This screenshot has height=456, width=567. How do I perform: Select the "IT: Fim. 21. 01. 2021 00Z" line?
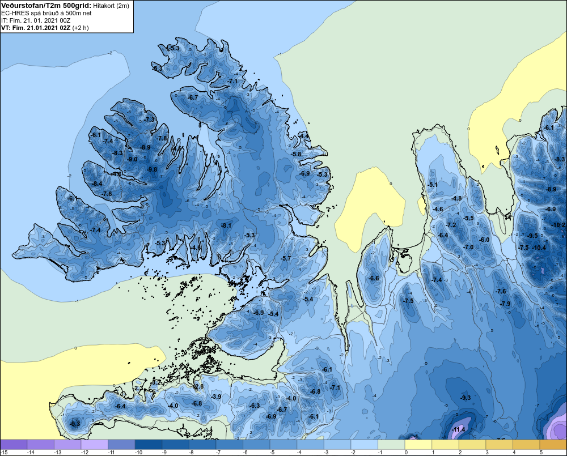pyautogui.click(x=36, y=20)
